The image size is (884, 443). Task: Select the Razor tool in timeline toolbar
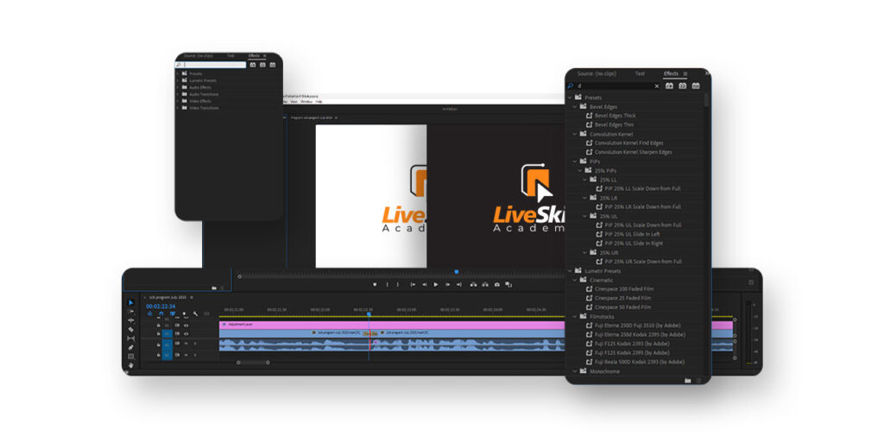point(131,329)
